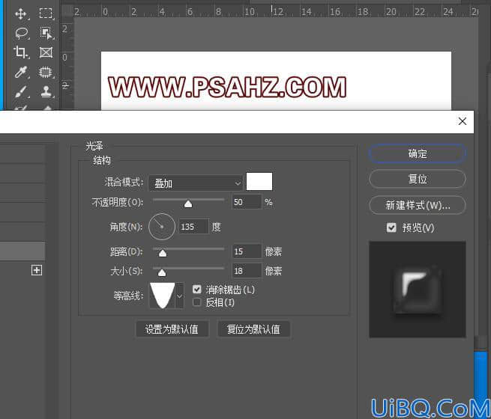Select the Clone Stamp tool
This screenshot has height=419, width=491.
click(46, 92)
